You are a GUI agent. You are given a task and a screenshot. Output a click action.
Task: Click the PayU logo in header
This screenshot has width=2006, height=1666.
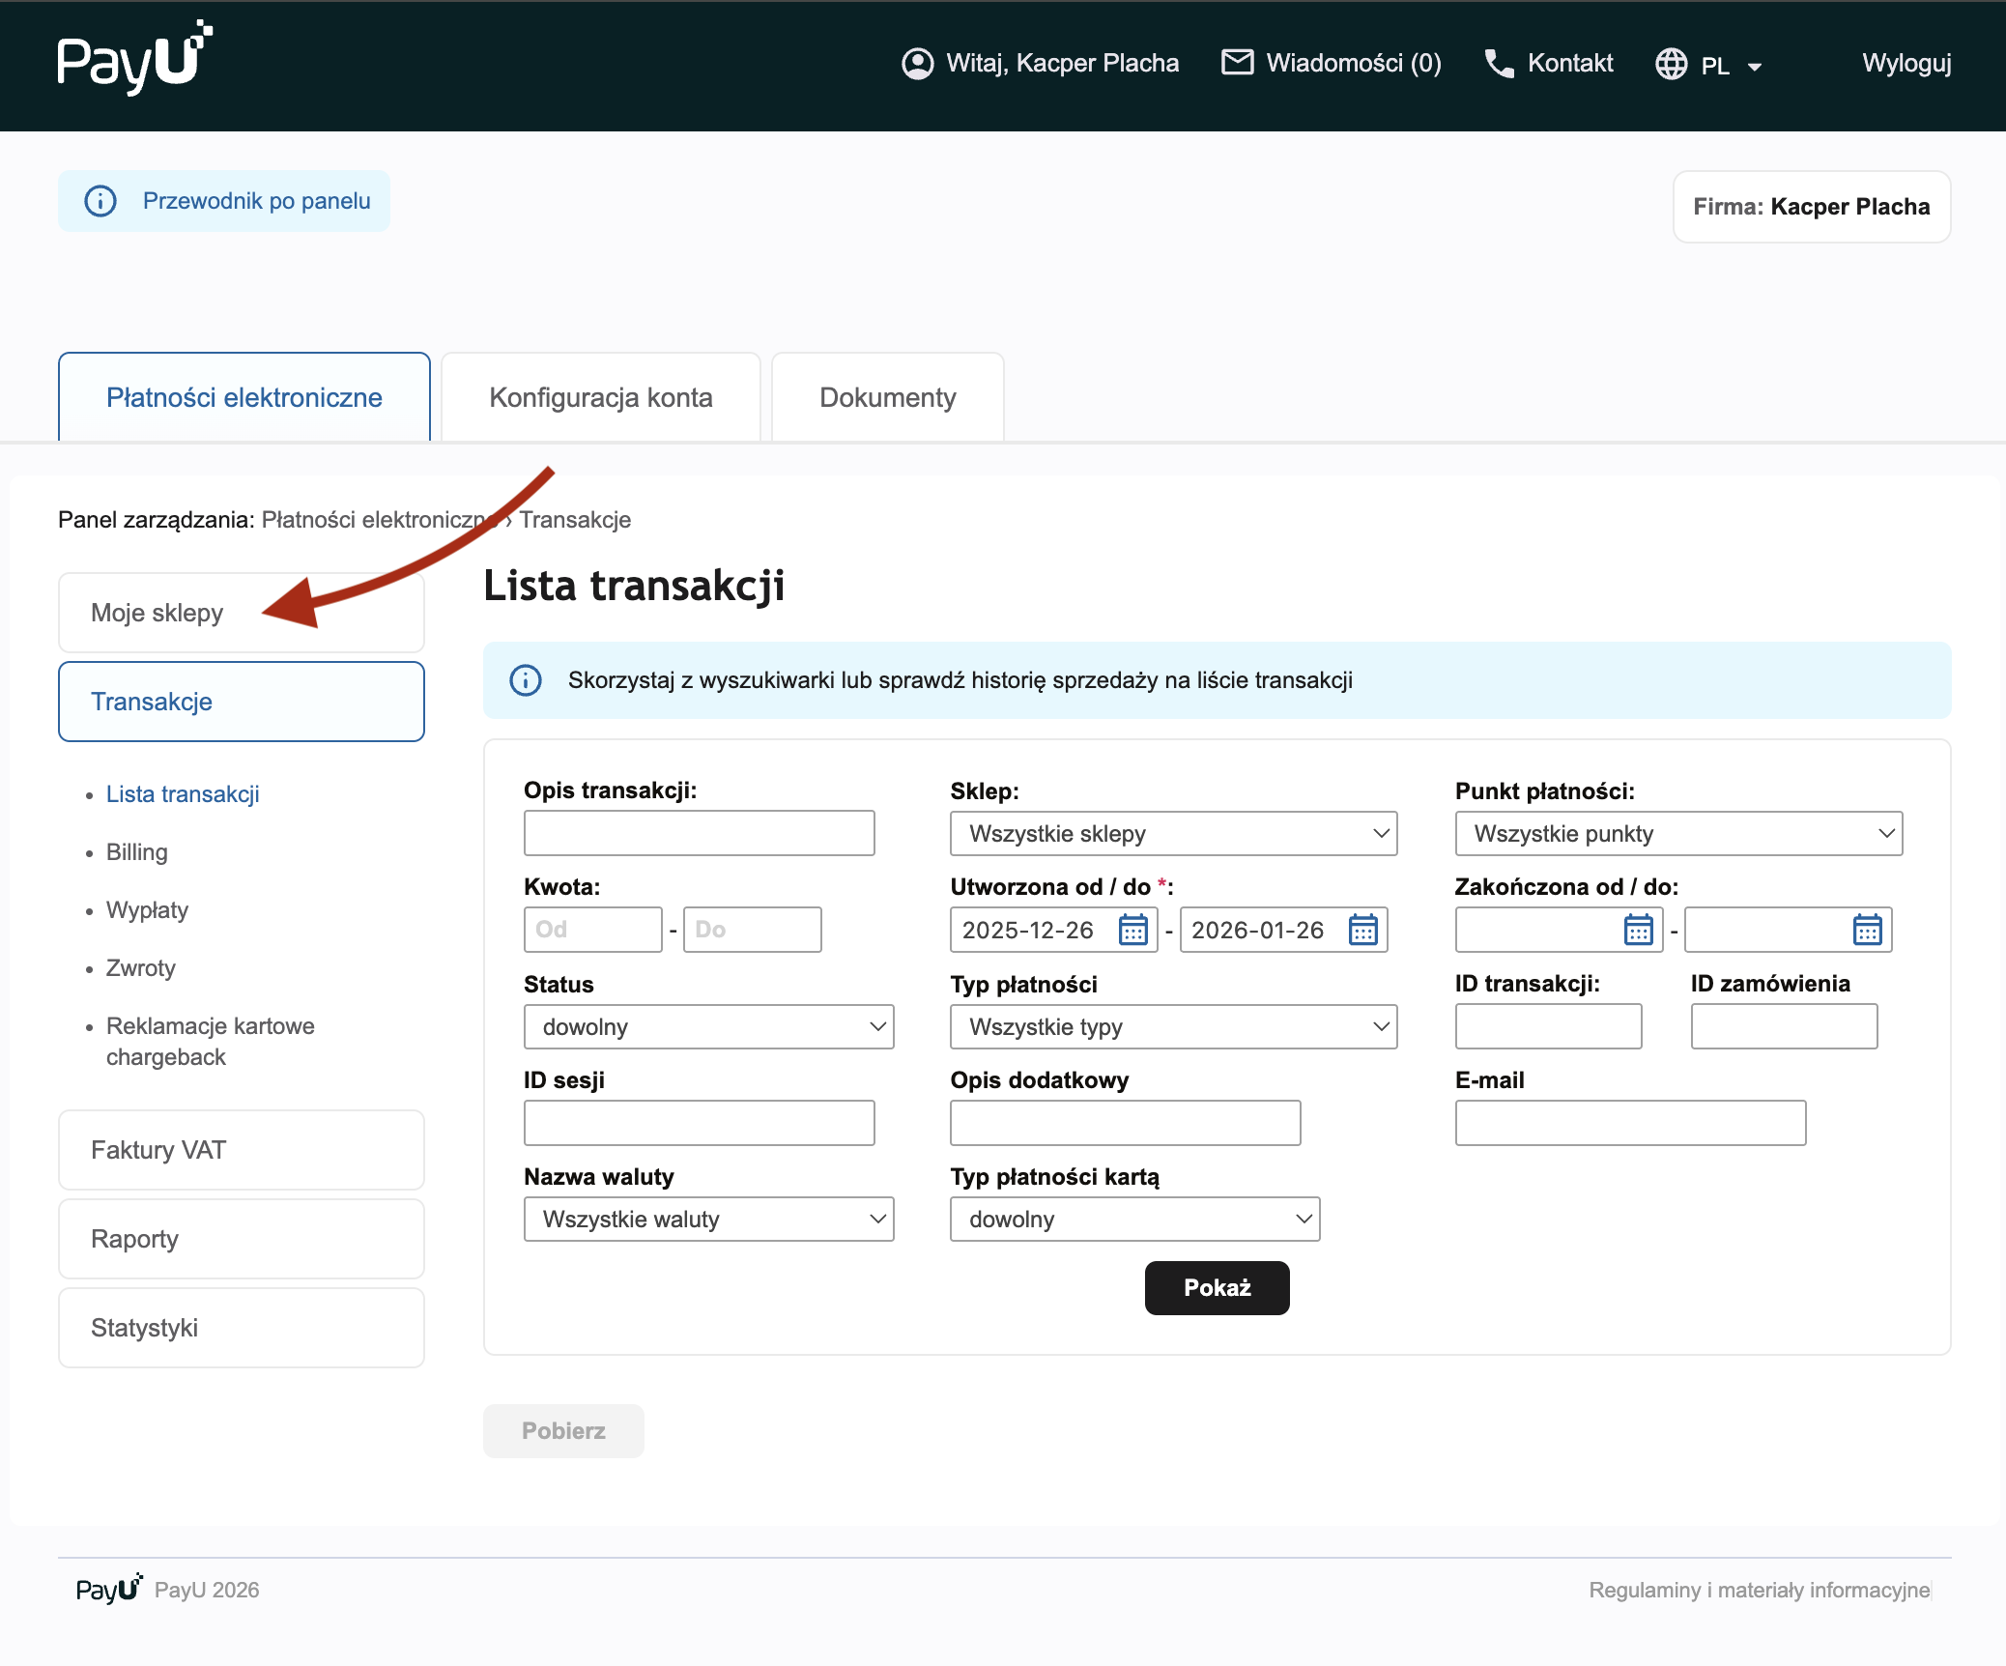(133, 59)
